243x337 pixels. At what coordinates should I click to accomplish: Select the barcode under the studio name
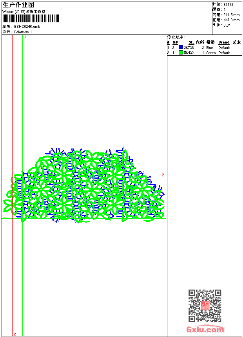pos(31,18)
